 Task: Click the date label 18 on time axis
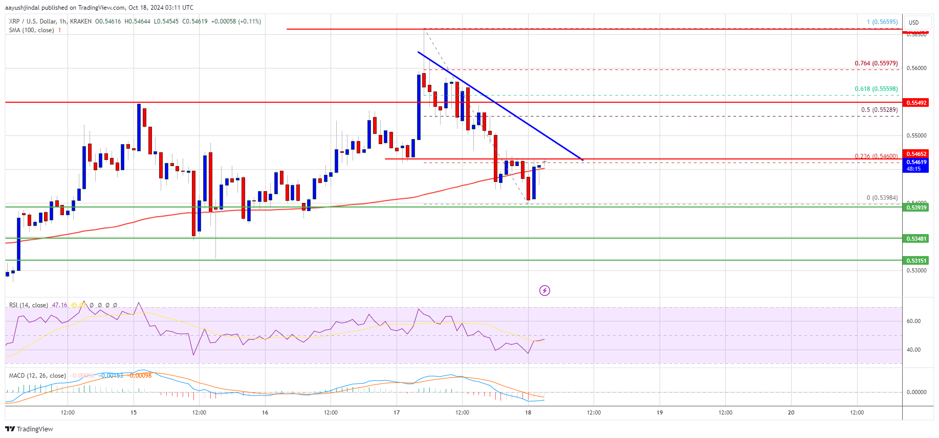(x=528, y=412)
